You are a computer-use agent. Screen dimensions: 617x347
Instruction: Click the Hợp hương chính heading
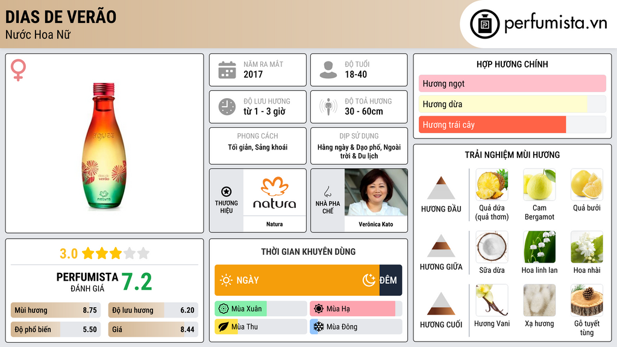[512, 64]
